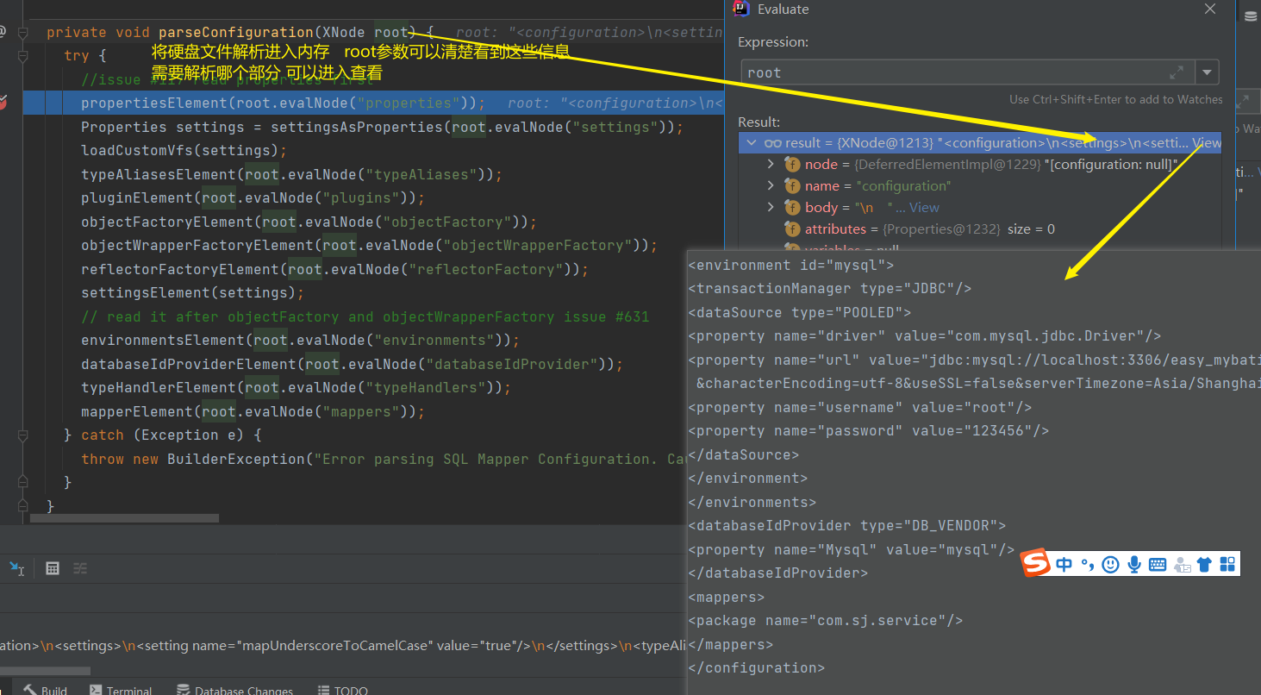The width and height of the screenshot is (1261, 695).
Task: Click field icon beside name
Action: pyautogui.click(x=792, y=185)
